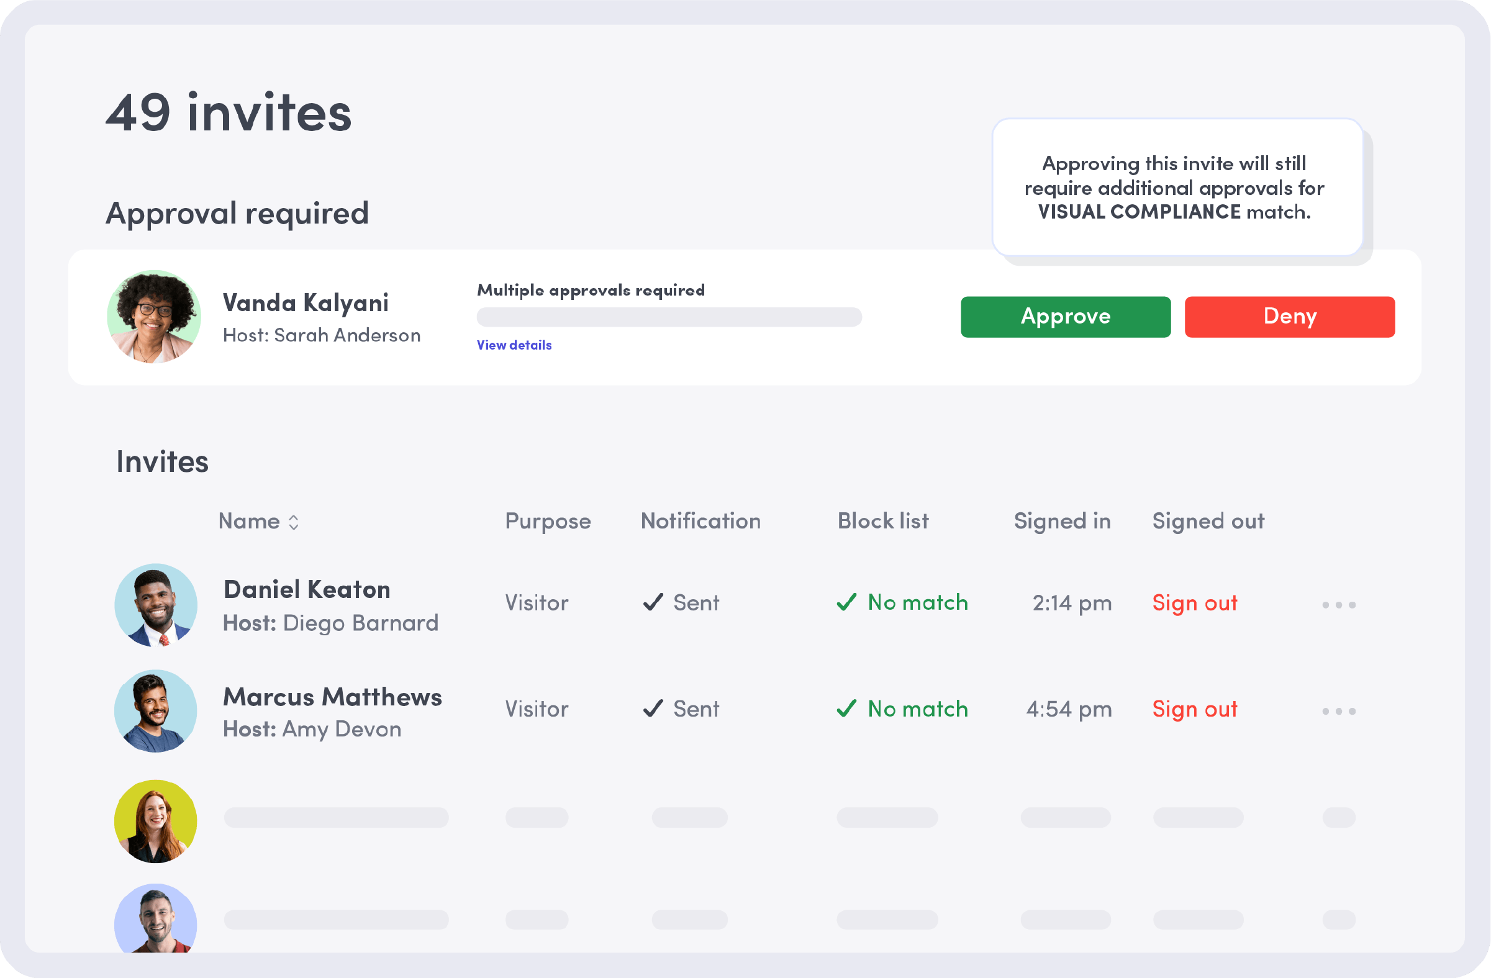Click the bearded man's avatar on lavender

tap(156, 918)
